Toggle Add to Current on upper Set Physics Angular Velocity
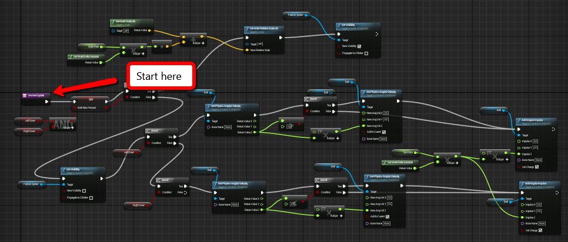568x242 pixels. 383,132
